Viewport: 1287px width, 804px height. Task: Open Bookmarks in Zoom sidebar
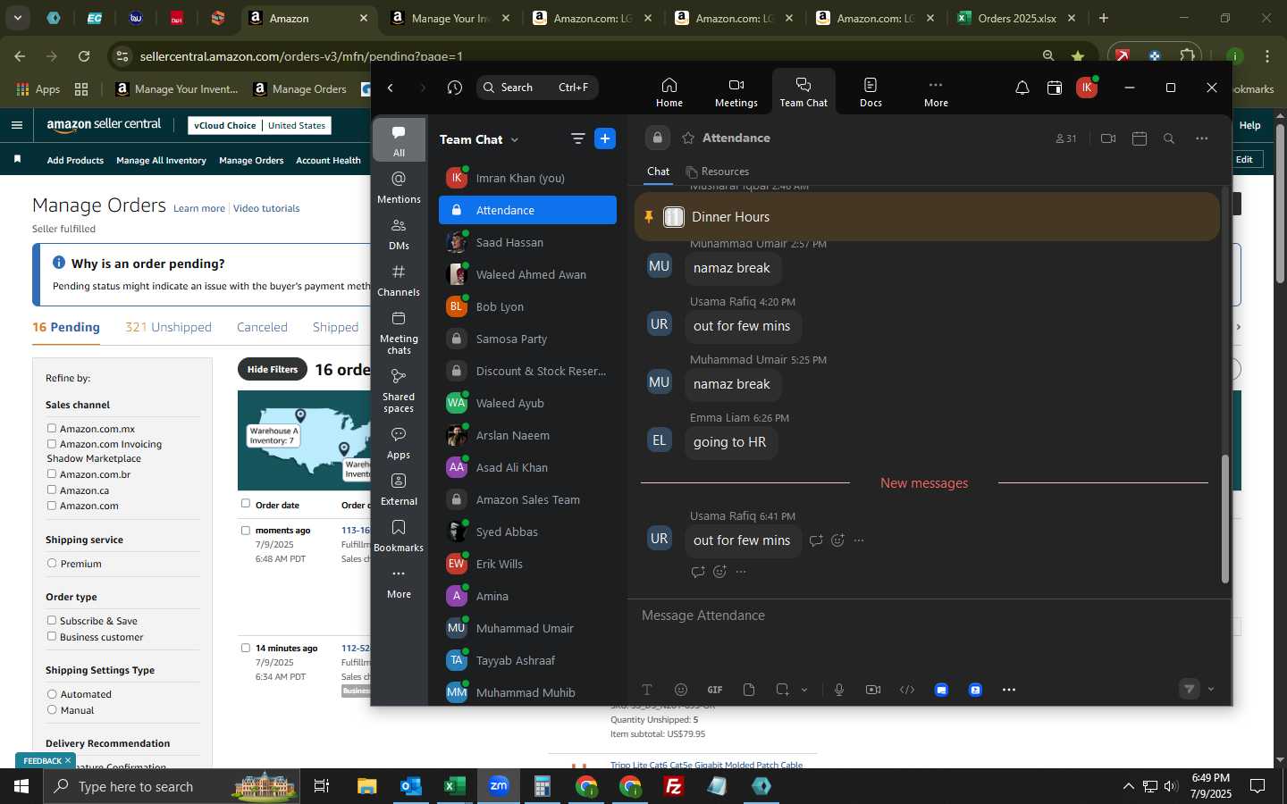click(399, 536)
